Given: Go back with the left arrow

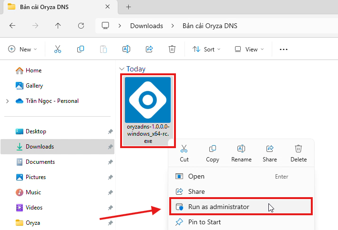Looking at the screenshot, I should coord(12,26).
